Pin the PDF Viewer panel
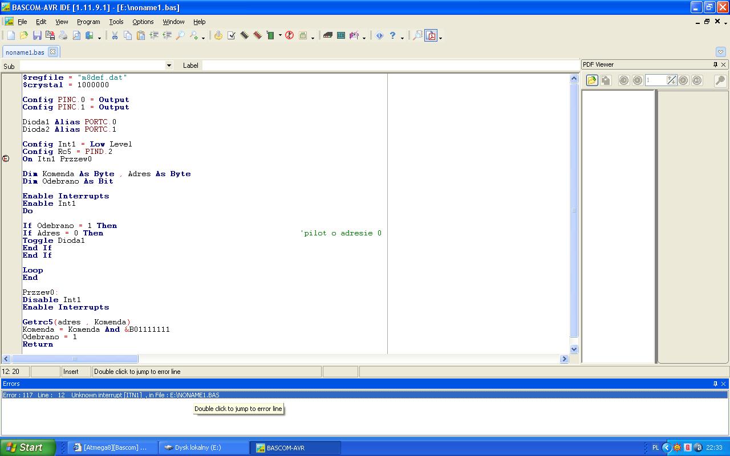The width and height of the screenshot is (730, 456). (715, 64)
